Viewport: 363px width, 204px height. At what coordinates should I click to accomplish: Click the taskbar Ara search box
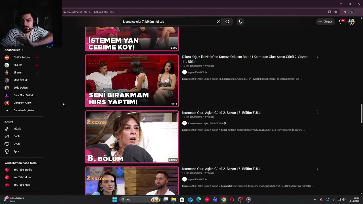(141, 199)
